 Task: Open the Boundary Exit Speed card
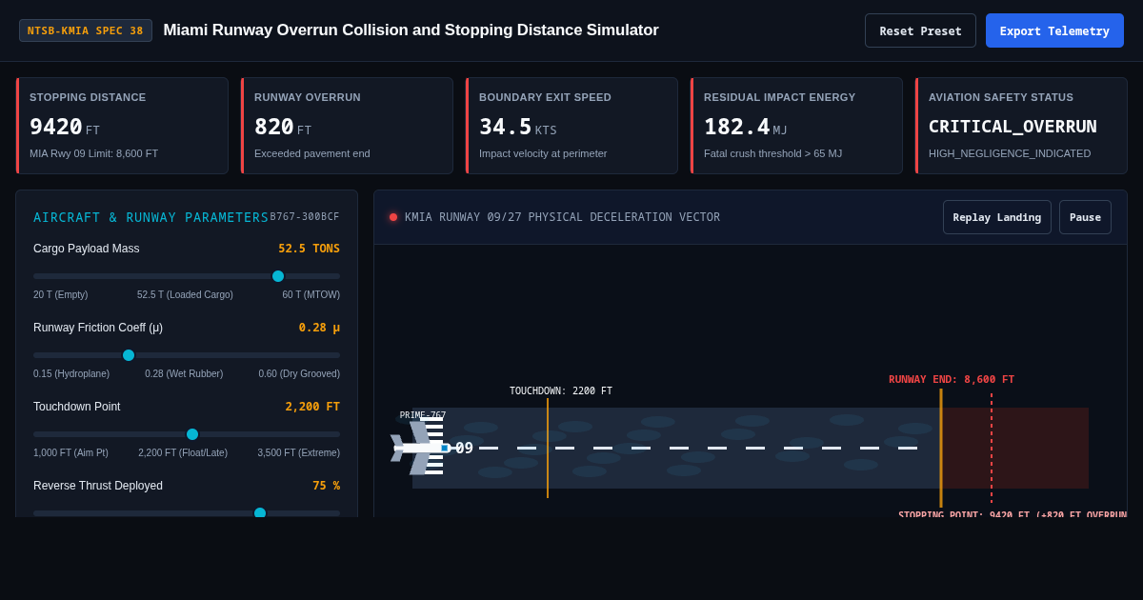(x=571, y=126)
